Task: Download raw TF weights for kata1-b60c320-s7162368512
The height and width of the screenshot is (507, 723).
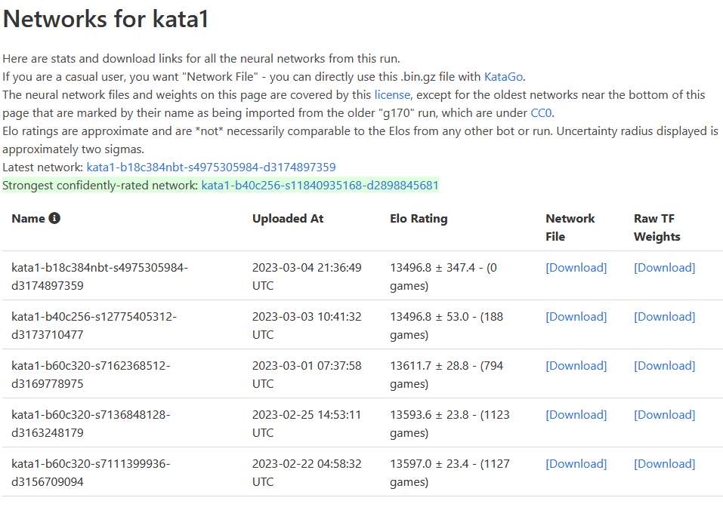Action: (664, 366)
